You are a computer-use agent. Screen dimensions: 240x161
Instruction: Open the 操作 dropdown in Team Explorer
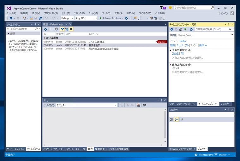(203, 45)
